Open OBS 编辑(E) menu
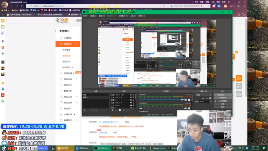This screenshot has height=151, width=268. (x=93, y=16)
